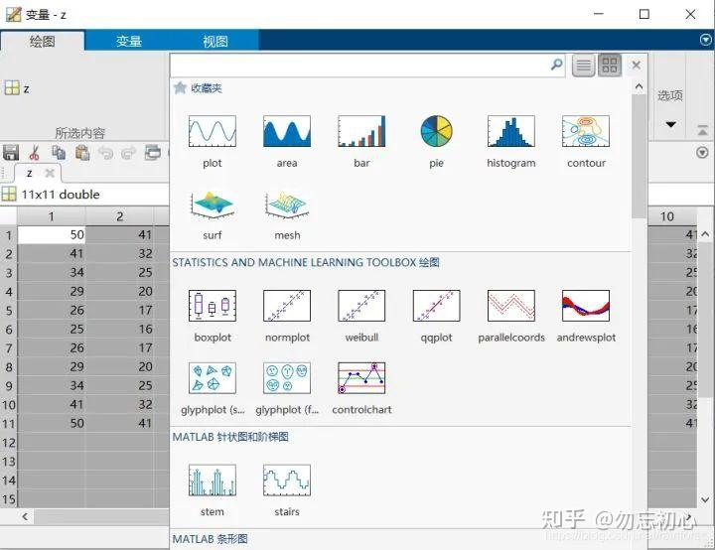
Task: Switch plot gallery to grid view
Action: pyautogui.click(x=610, y=66)
